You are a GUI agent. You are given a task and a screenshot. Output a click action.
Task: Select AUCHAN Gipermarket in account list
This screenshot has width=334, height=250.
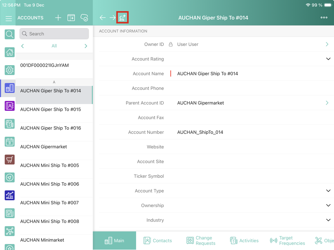tap(44, 147)
